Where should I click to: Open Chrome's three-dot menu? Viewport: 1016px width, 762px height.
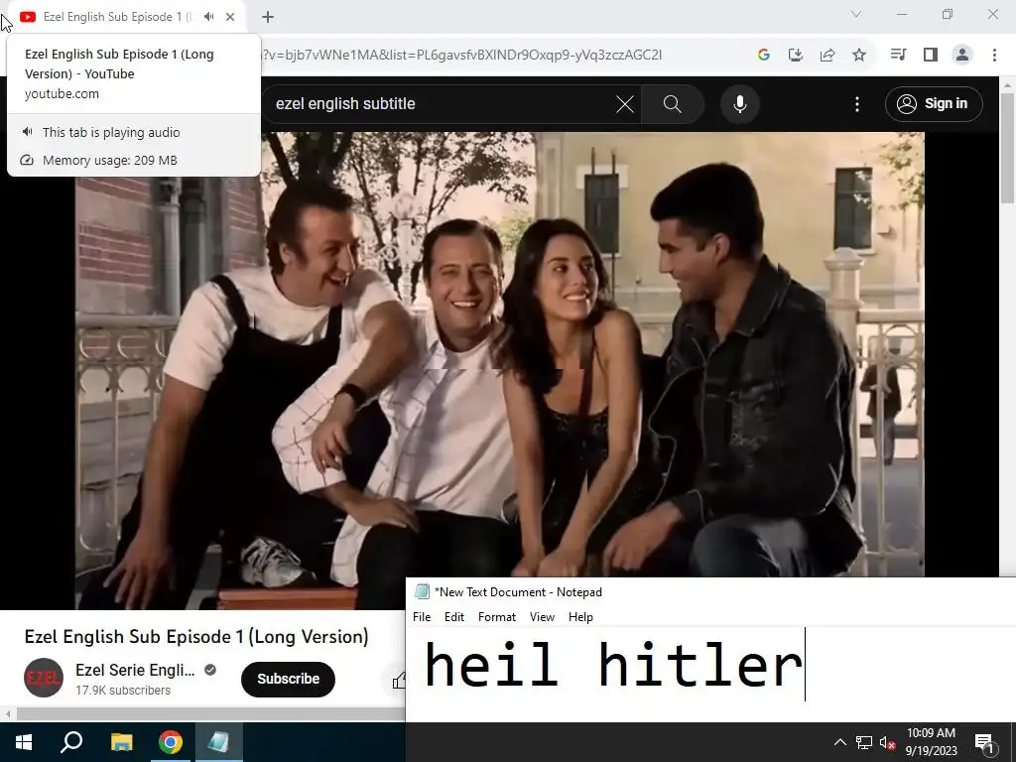tap(994, 55)
